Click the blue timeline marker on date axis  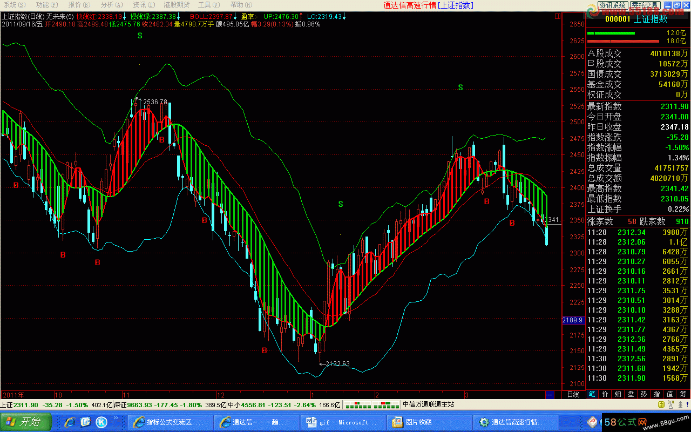550,394
